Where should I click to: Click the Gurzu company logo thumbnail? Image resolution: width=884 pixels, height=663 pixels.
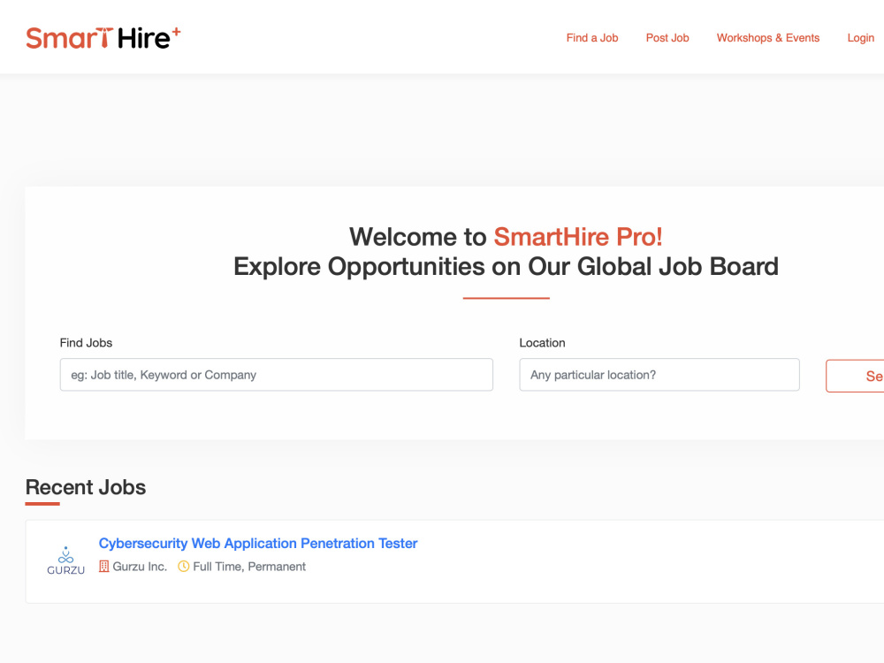click(66, 561)
